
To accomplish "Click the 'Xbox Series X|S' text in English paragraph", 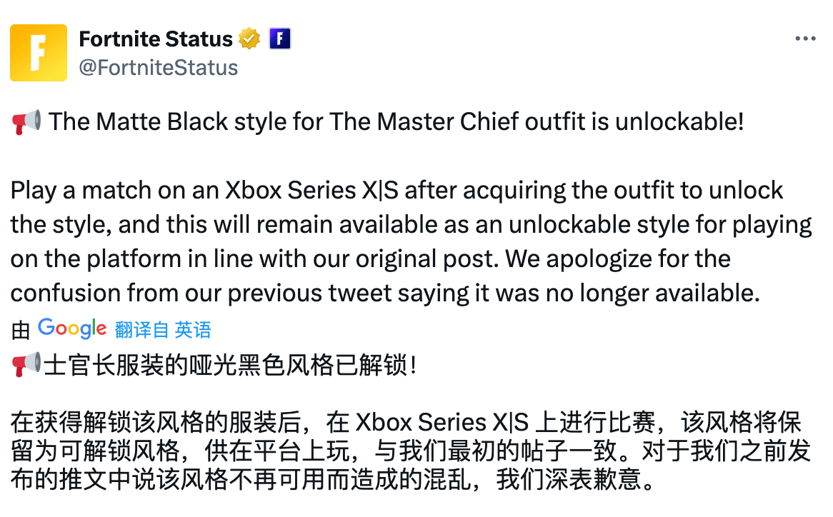I will coord(312,191).
